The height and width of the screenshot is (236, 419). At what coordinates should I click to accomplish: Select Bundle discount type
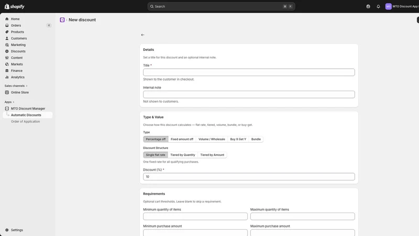256,139
